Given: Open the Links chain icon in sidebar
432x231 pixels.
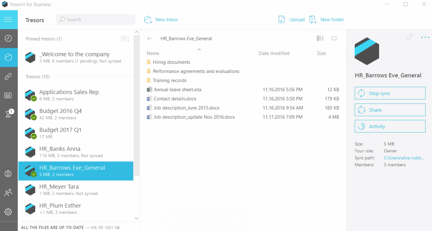Looking at the screenshot, I should click(x=8, y=77).
